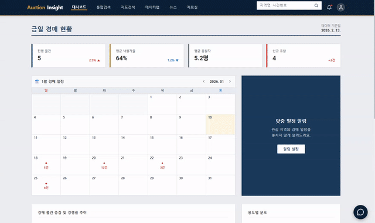The image size is (375, 223).
Task: Click the 경매 물건 증감 및 경쟁률 추이 heading
Action: (x=62, y=212)
